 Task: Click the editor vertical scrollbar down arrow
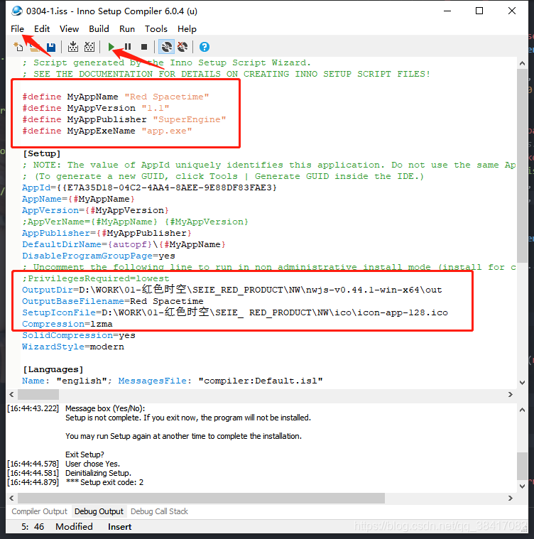tap(523, 383)
